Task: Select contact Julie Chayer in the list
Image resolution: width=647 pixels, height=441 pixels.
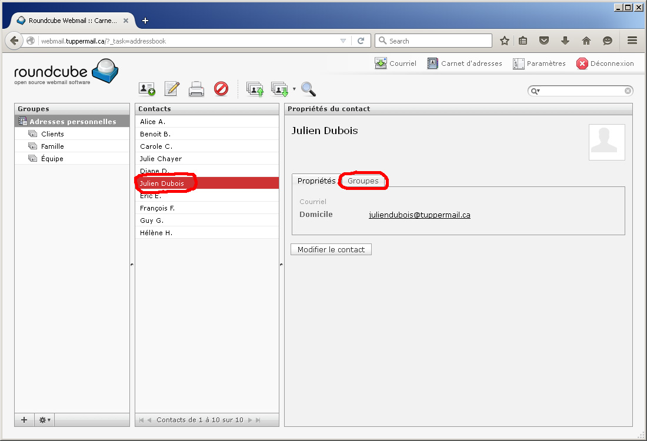Action: [x=161, y=159]
